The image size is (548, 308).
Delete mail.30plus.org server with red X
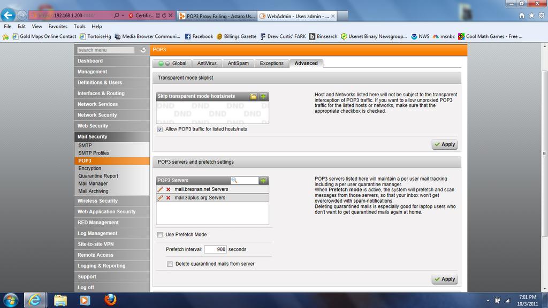[x=168, y=198]
